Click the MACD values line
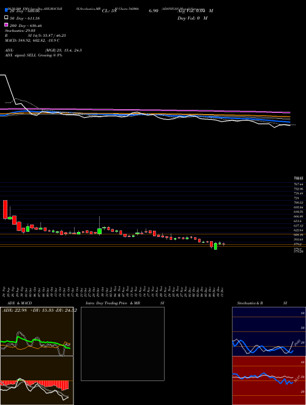The width and height of the screenshot is (306, 405). tap(32, 40)
